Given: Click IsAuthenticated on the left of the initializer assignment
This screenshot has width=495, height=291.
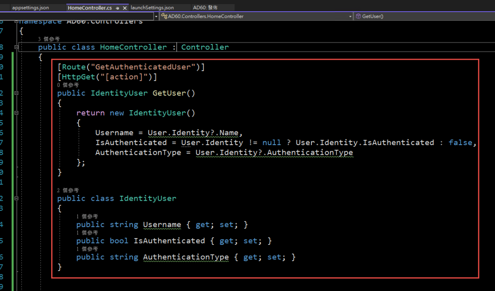Looking at the screenshot, I should (131, 143).
